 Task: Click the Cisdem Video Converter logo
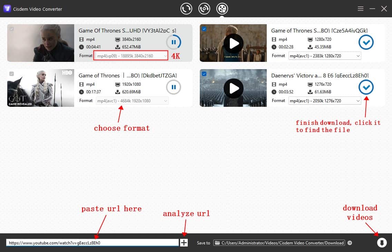point(7,9)
